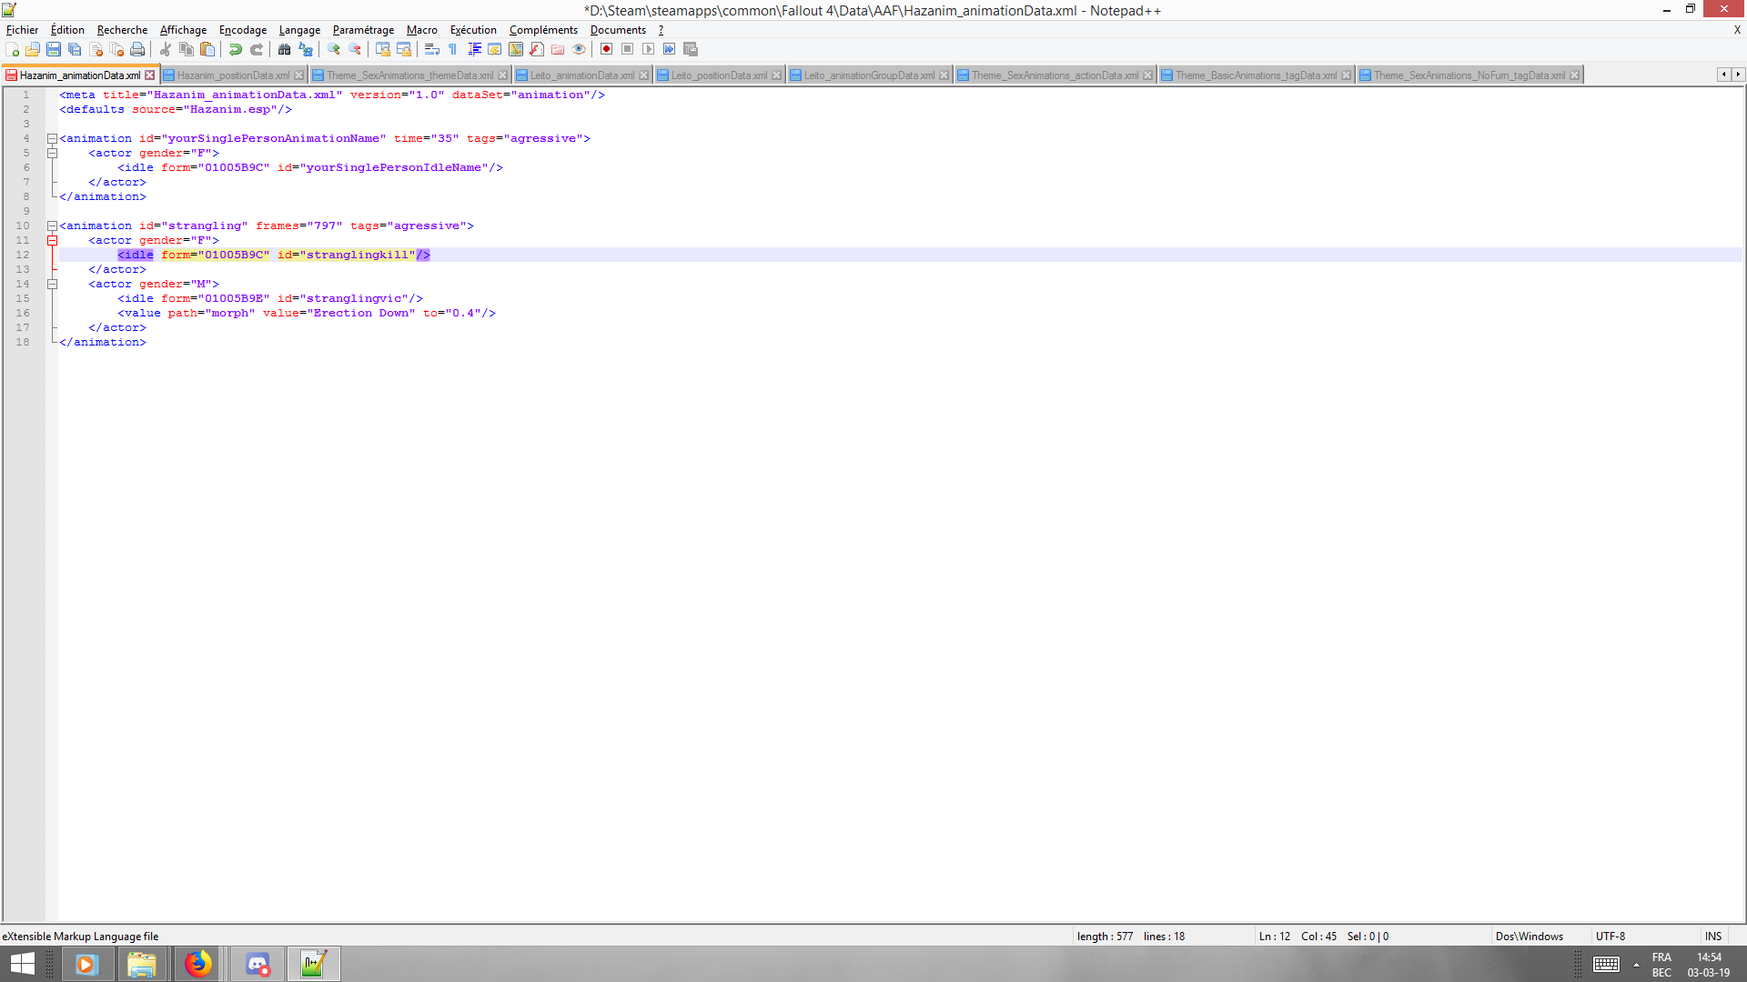Close the Hazanim_positionData.xml tab
This screenshot has width=1747, height=982.
coord(300,75)
